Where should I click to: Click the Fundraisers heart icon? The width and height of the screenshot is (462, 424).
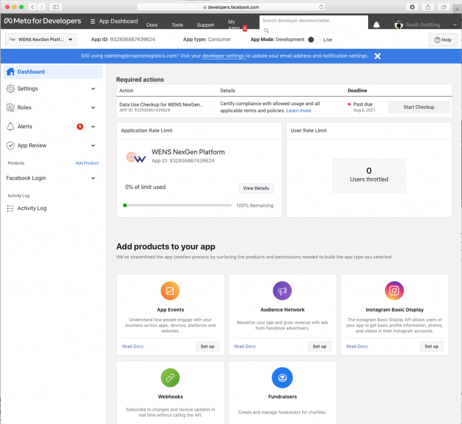pos(282,377)
